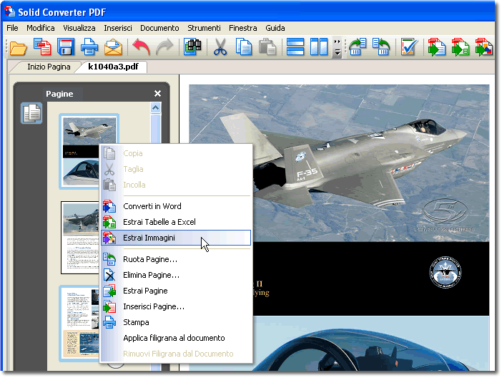The width and height of the screenshot is (502, 378).
Task: Click the email envelope toolbar icon
Action: pyautogui.click(x=113, y=48)
